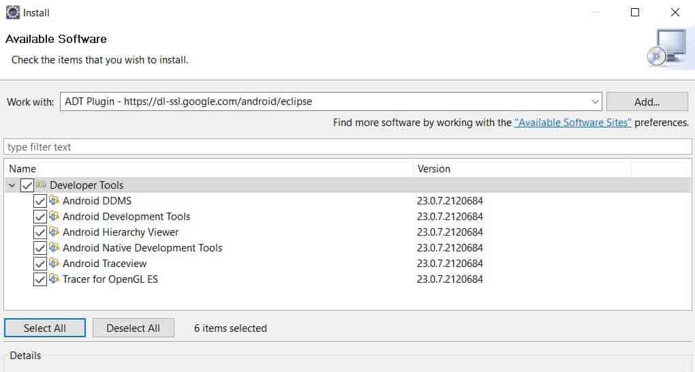Open the Work with dropdown arrow
This screenshot has width=695, height=372.
595,102
